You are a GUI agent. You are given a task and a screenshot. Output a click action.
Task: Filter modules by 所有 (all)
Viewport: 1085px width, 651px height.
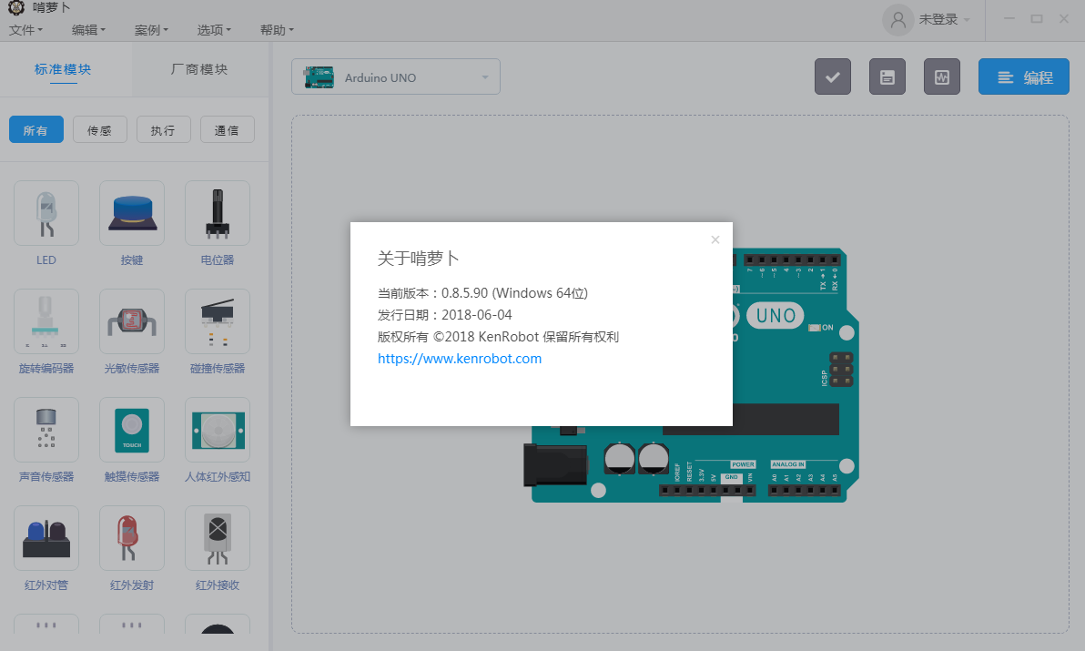(x=35, y=130)
